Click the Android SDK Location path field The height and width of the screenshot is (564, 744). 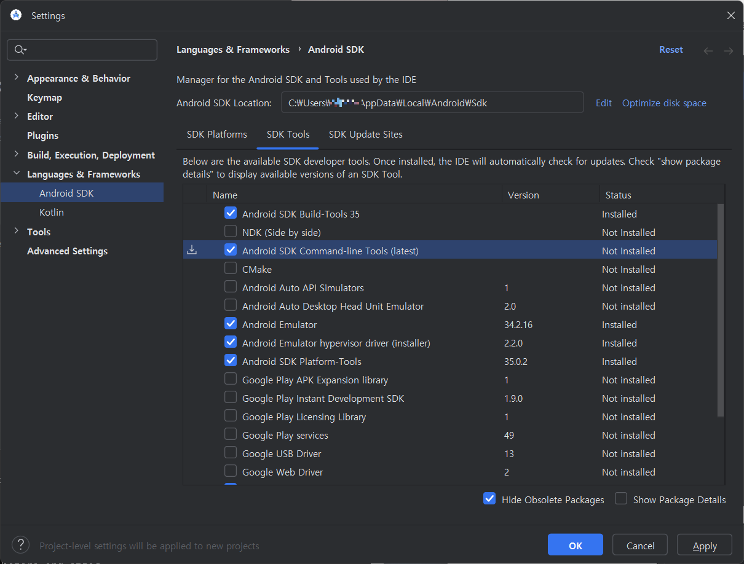[432, 103]
